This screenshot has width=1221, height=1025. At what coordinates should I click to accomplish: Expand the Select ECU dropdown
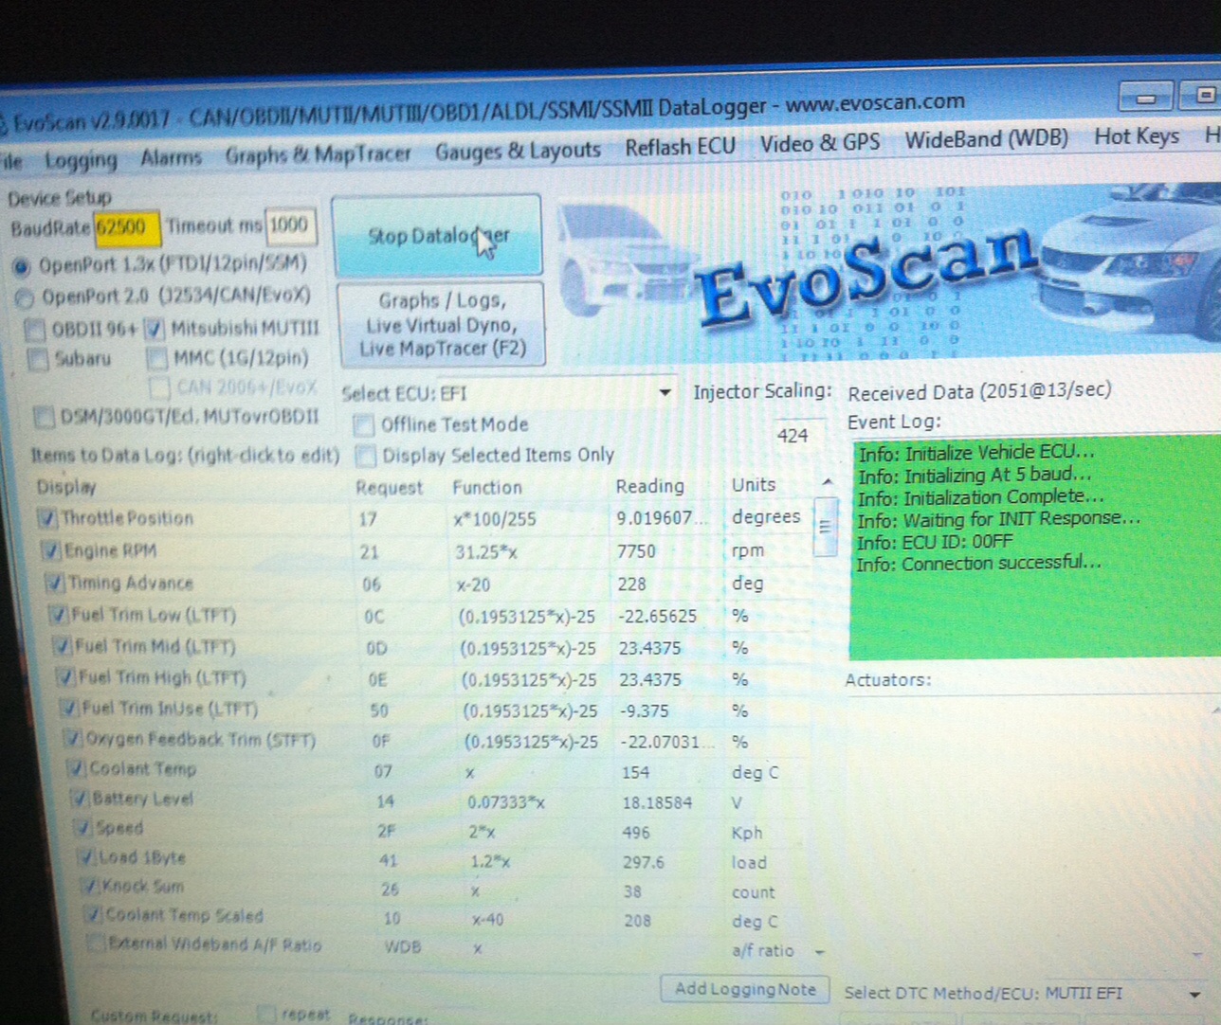[665, 392]
